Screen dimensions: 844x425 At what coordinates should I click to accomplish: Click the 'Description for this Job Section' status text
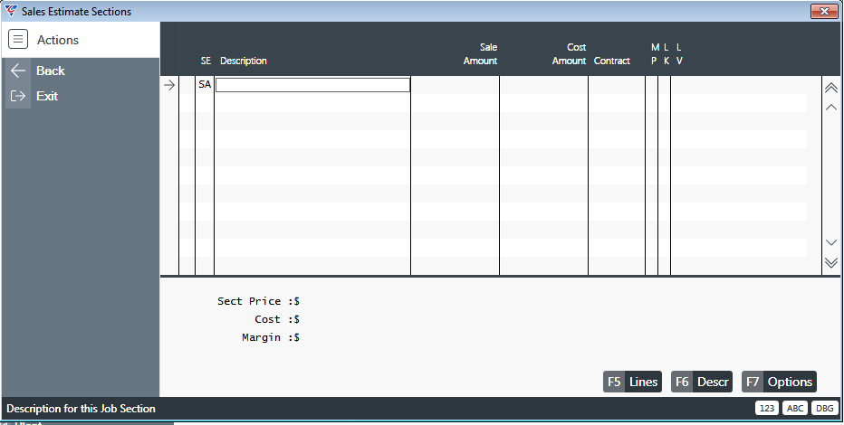coord(81,409)
